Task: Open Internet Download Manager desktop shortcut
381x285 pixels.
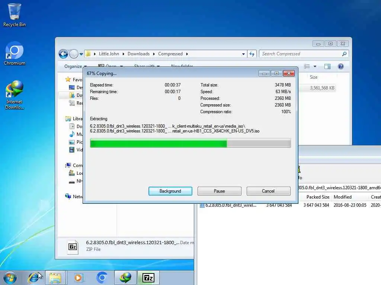Action: [x=15, y=95]
